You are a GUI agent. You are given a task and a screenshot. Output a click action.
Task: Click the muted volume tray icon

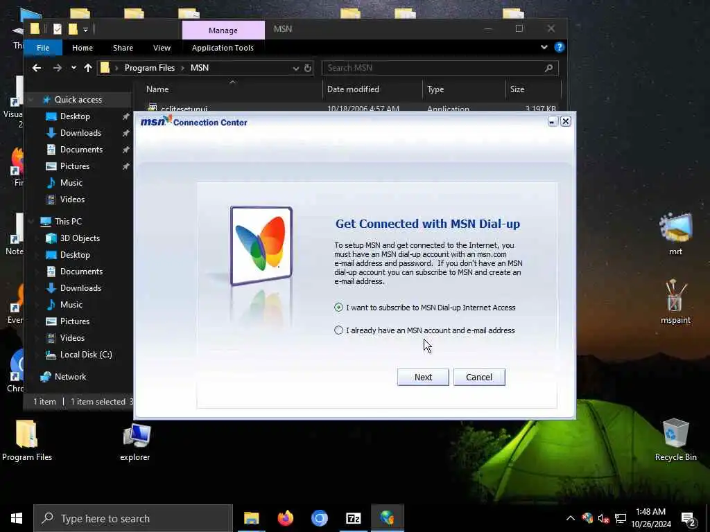coord(604,518)
